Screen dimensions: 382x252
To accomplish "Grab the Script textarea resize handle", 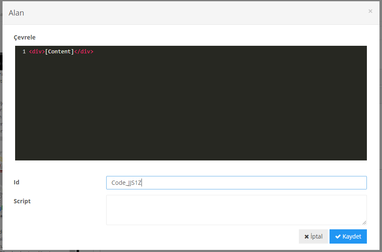I will [x=364, y=222].
